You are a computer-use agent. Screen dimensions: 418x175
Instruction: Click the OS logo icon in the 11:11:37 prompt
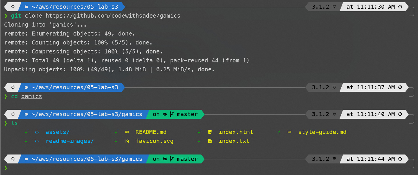coord(13,87)
